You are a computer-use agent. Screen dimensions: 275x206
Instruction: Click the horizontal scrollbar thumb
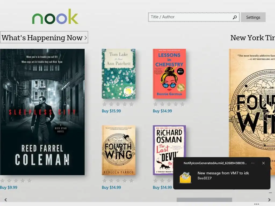pos(204,200)
